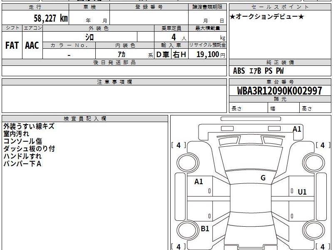Select the FAT shift value
Image resolution: width=333 pixels, height=250 pixels.
(12, 45)
